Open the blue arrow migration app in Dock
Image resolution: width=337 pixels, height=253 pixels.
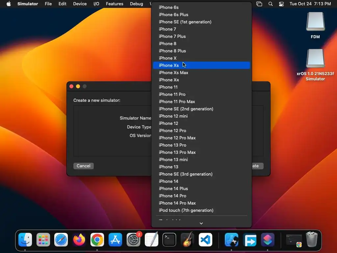click(249, 239)
